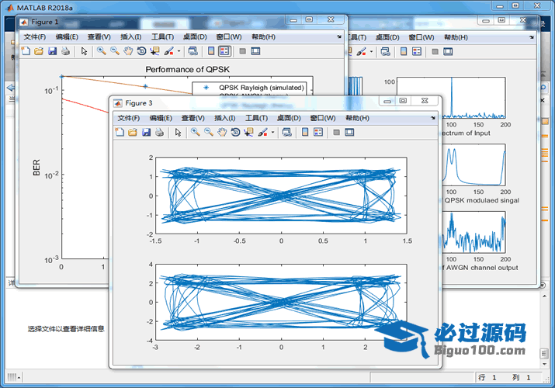Click Show Plot Tools in rear figure

coord(448,52)
